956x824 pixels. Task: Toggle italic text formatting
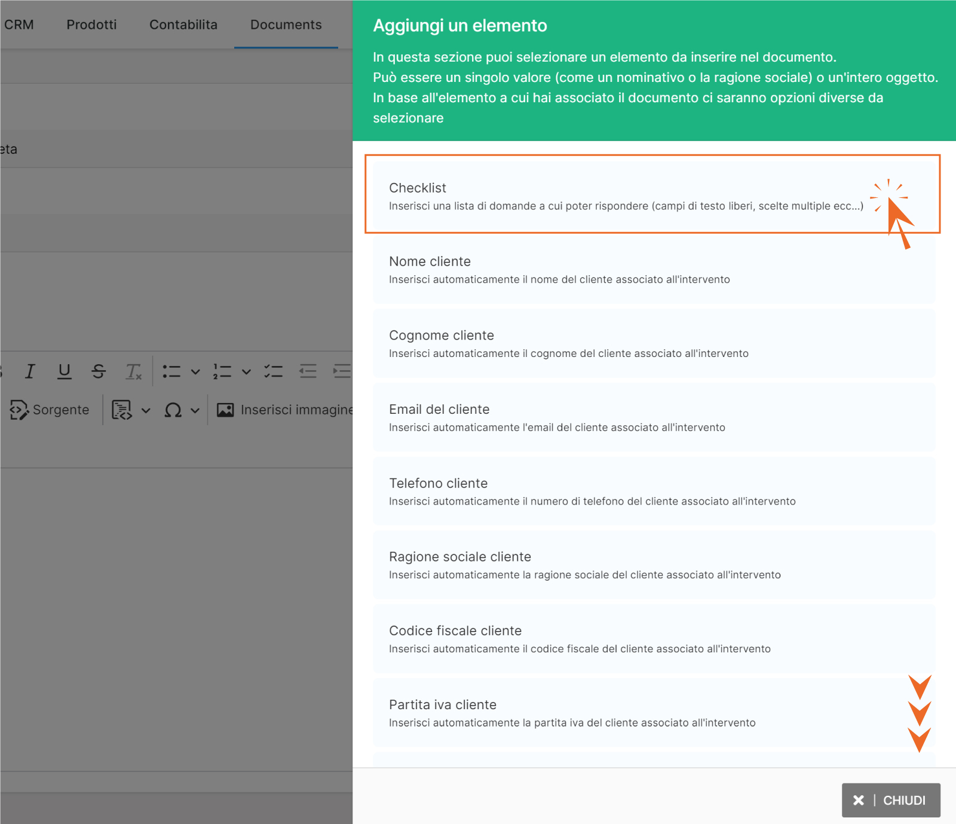pyautogui.click(x=30, y=371)
